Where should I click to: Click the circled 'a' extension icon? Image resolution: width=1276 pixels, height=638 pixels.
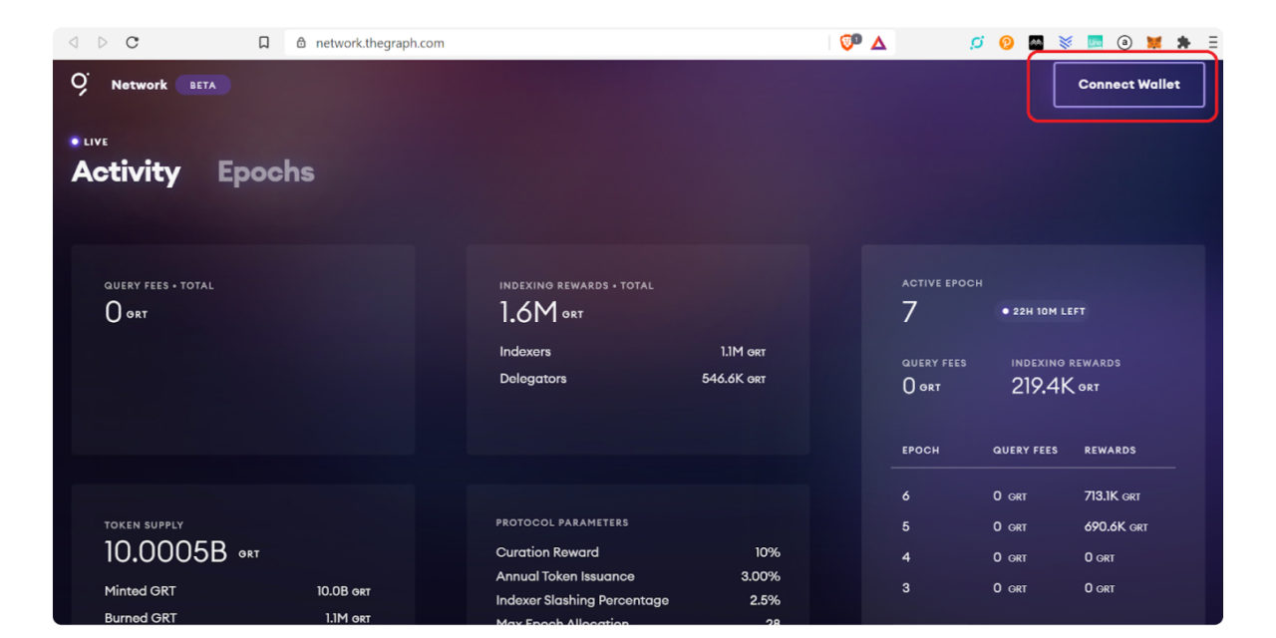(x=1124, y=43)
